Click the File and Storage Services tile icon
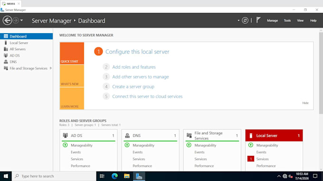The height and width of the screenshot is (181, 323). 189,136
